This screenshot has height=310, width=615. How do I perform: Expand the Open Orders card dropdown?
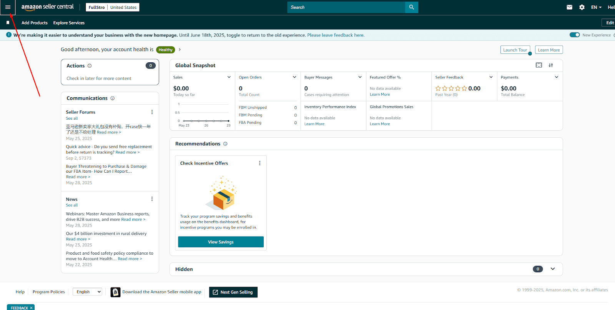tap(294, 77)
